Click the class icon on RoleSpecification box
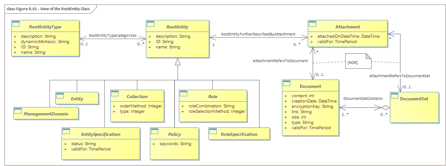This screenshot has height=166, width=446. point(213,131)
